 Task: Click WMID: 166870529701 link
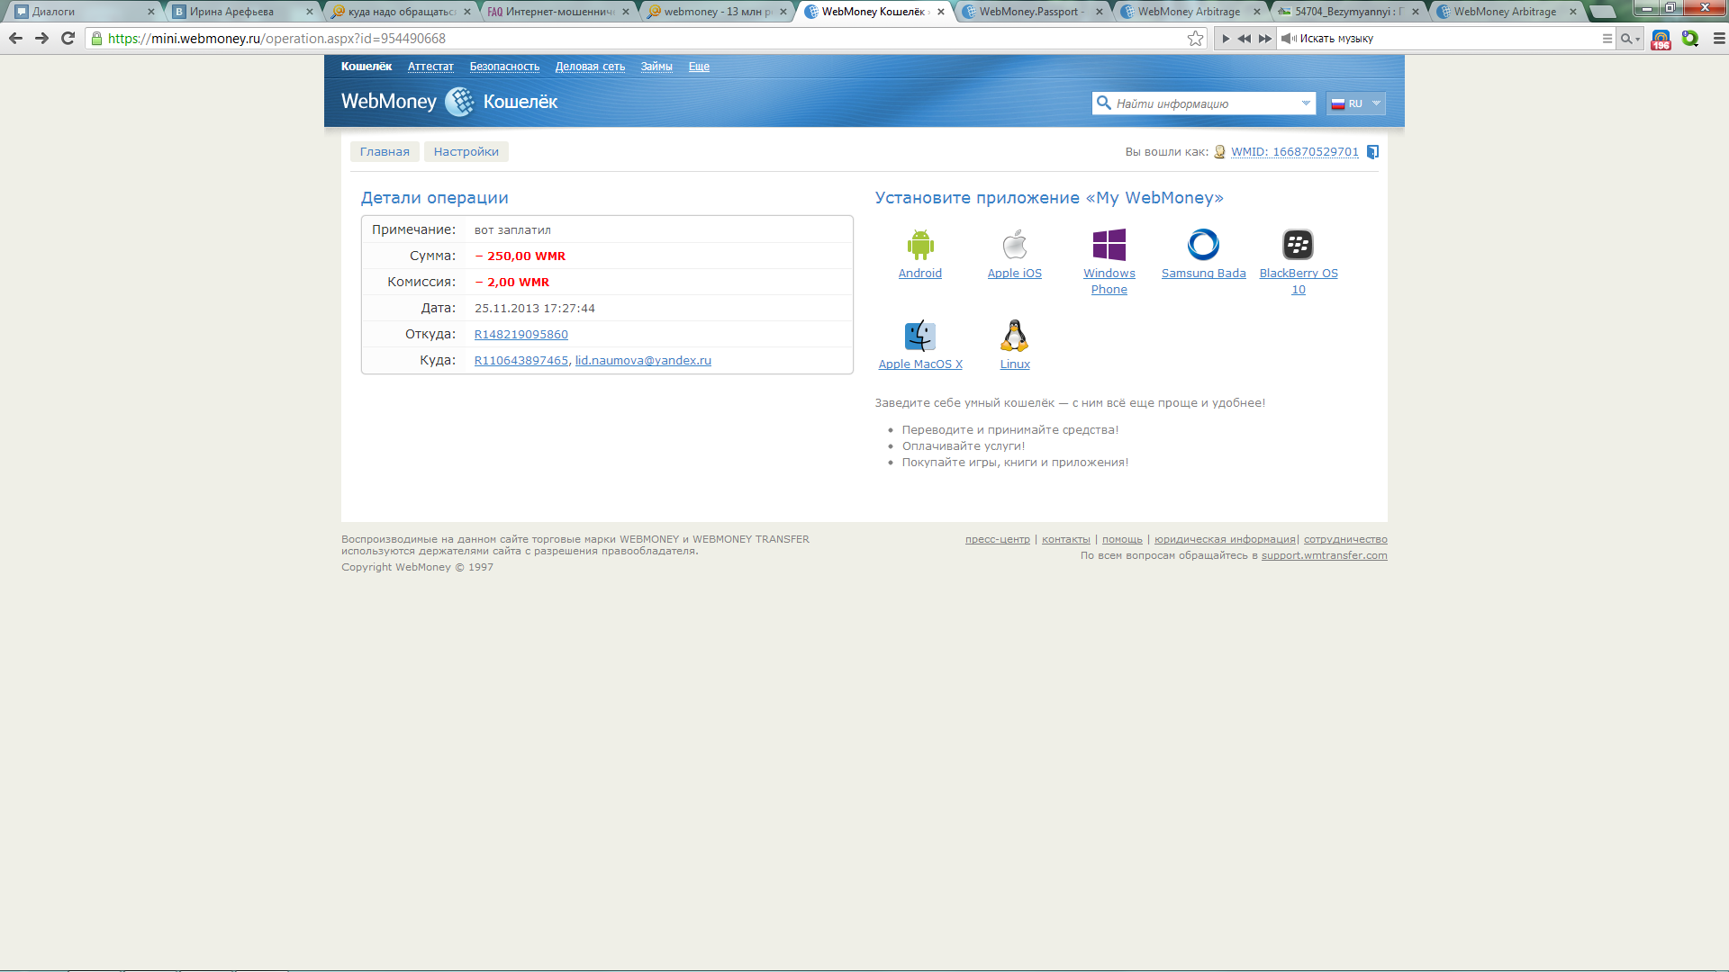pyautogui.click(x=1295, y=152)
